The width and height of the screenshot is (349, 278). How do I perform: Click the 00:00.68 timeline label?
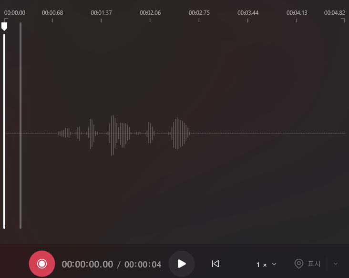click(x=52, y=13)
